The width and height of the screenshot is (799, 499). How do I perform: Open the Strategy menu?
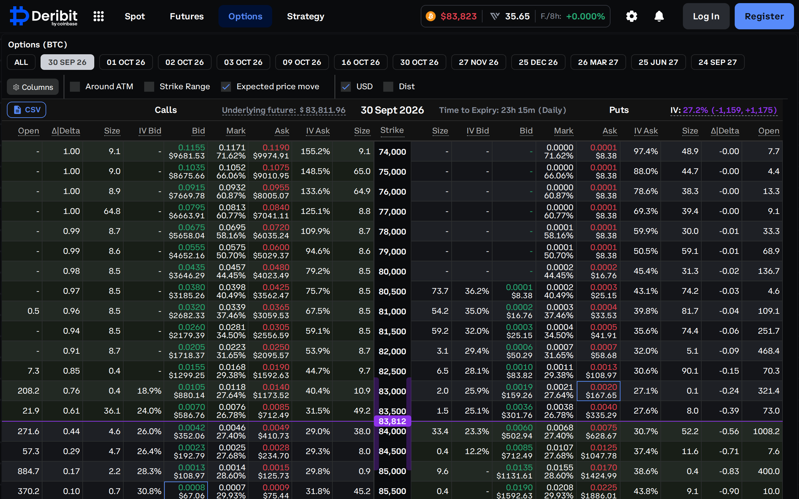(306, 16)
